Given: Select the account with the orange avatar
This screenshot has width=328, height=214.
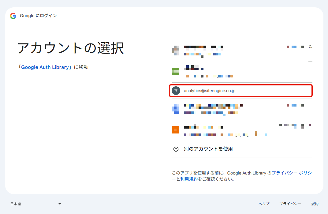Looking at the screenshot, I should click(x=242, y=130).
